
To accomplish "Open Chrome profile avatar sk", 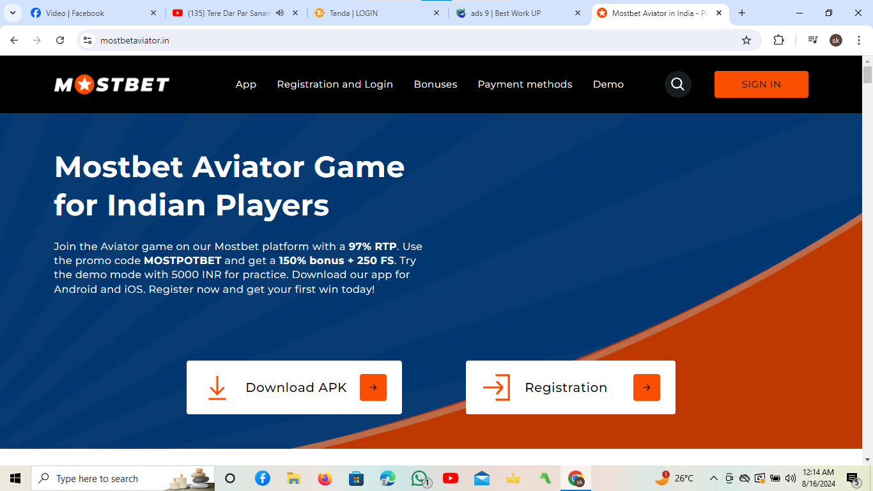I will pyautogui.click(x=836, y=40).
